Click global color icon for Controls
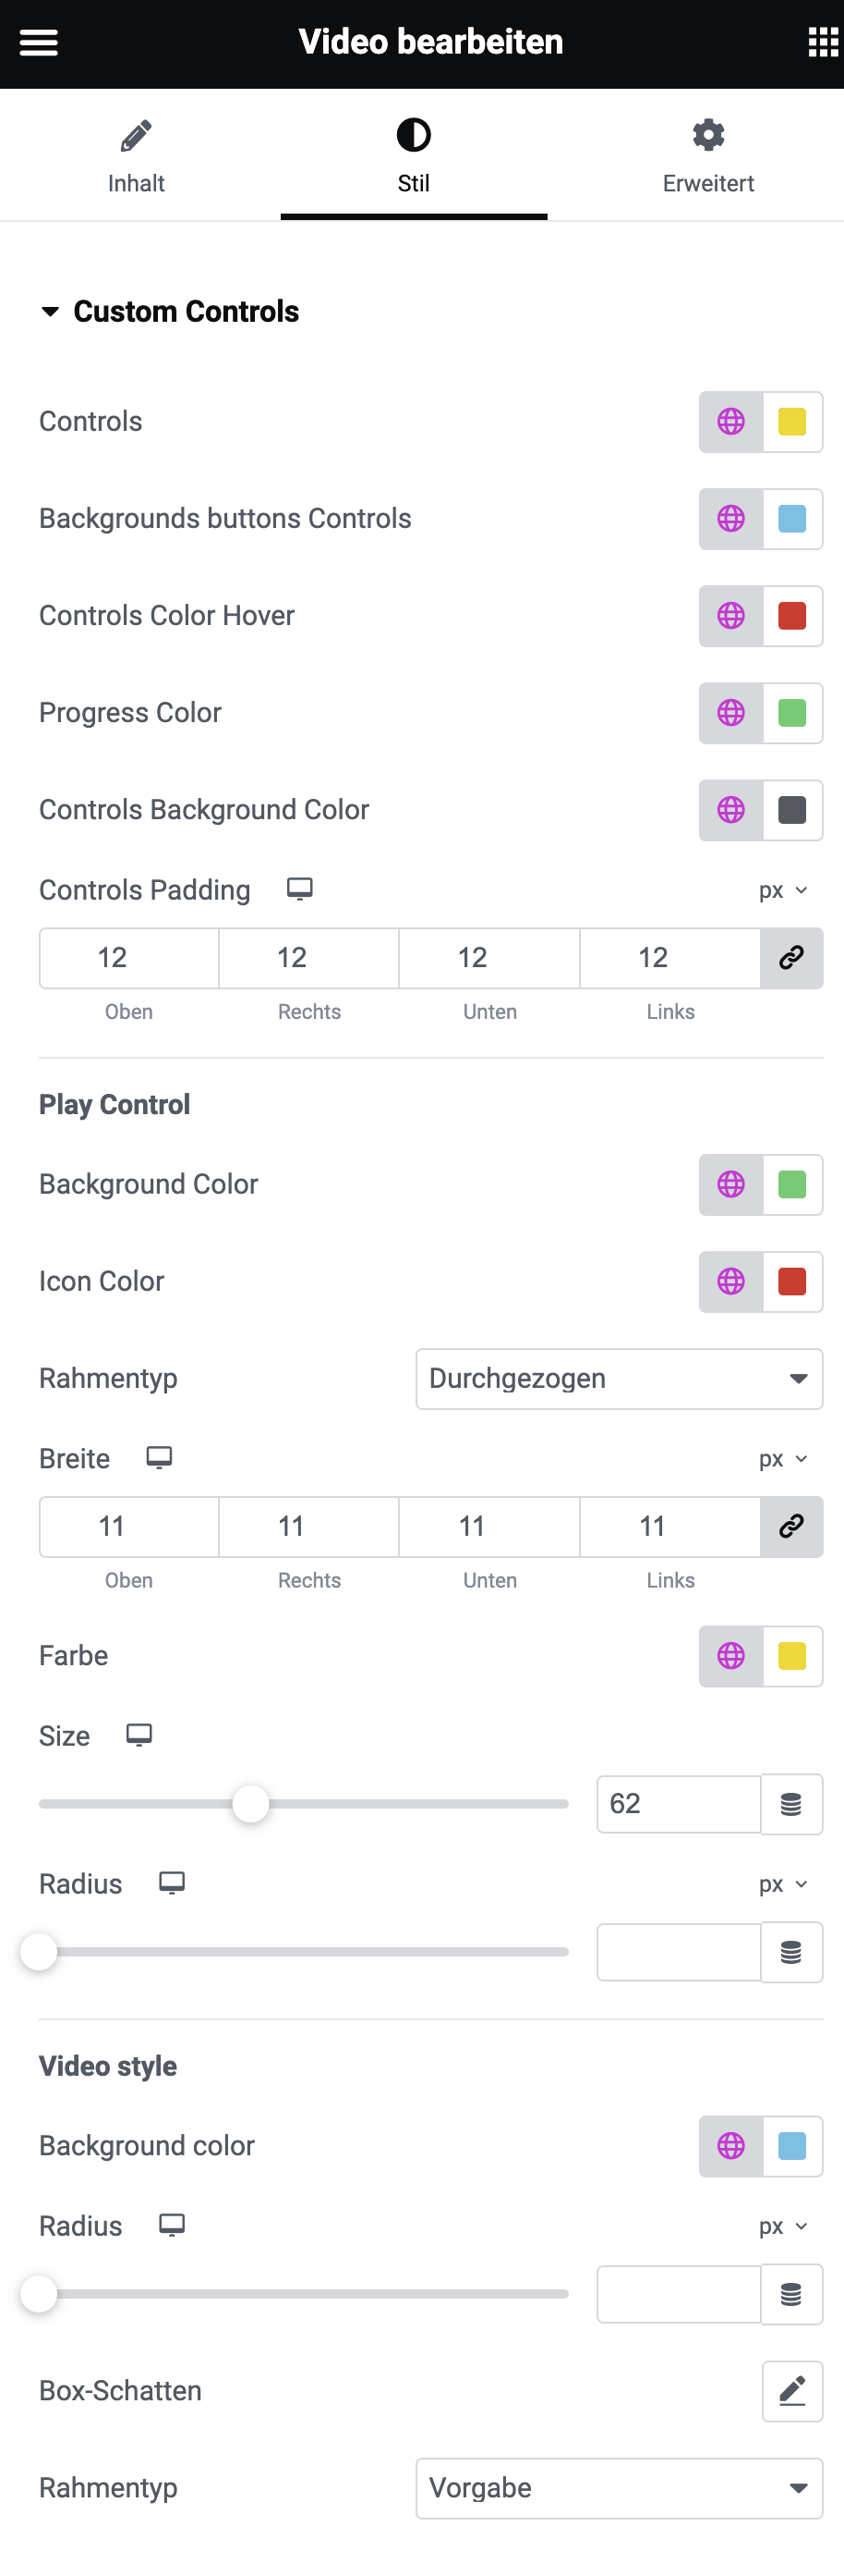This screenshot has height=2576, width=844. 731,422
